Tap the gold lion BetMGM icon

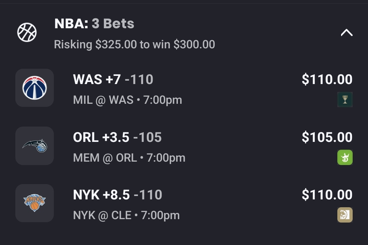click(345, 215)
